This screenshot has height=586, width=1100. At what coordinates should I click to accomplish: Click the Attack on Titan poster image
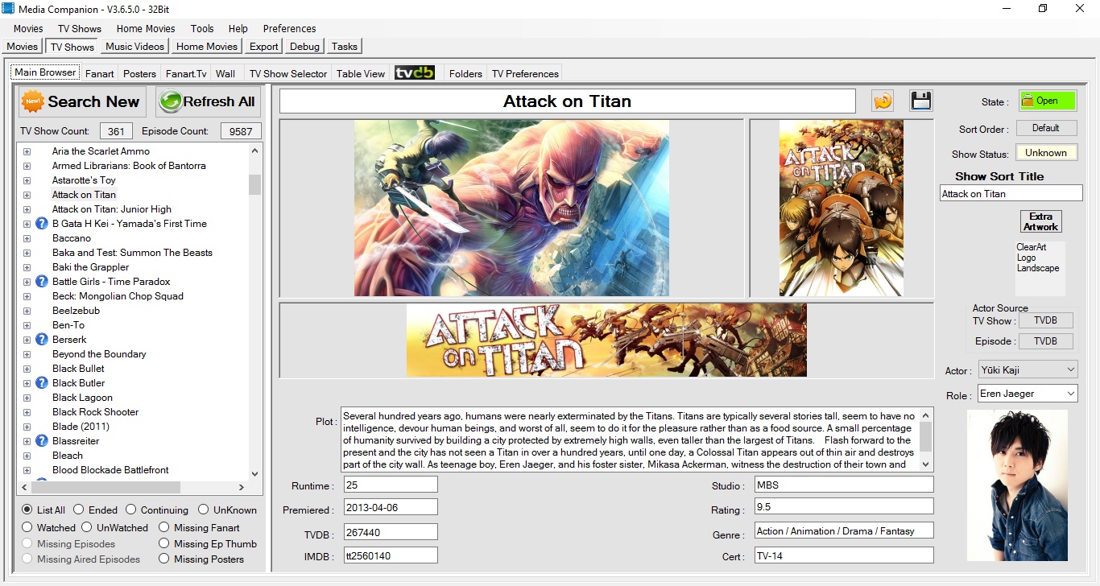point(841,208)
